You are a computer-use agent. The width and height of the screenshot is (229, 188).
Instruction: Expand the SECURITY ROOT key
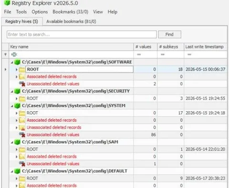point(17,99)
